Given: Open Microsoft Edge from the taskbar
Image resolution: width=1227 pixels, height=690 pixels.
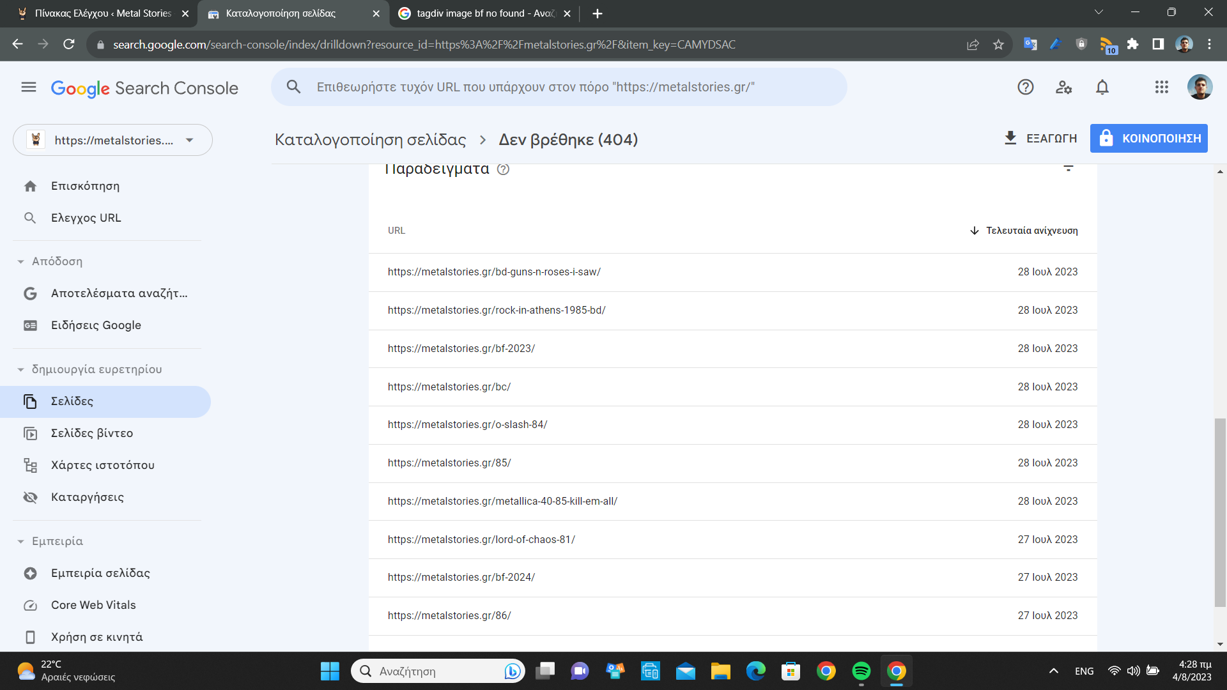Looking at the screenshot, I should [x=756, y=671].
